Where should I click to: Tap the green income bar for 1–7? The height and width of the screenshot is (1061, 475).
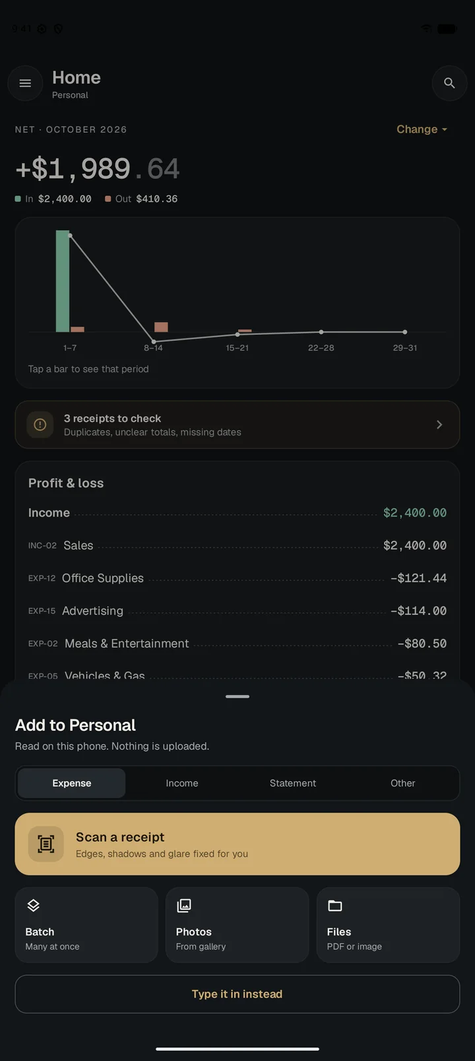(63, 281)
